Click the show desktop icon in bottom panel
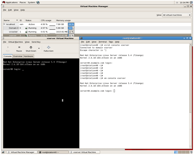This screenshot has width=194, height=155. [3, 152]
